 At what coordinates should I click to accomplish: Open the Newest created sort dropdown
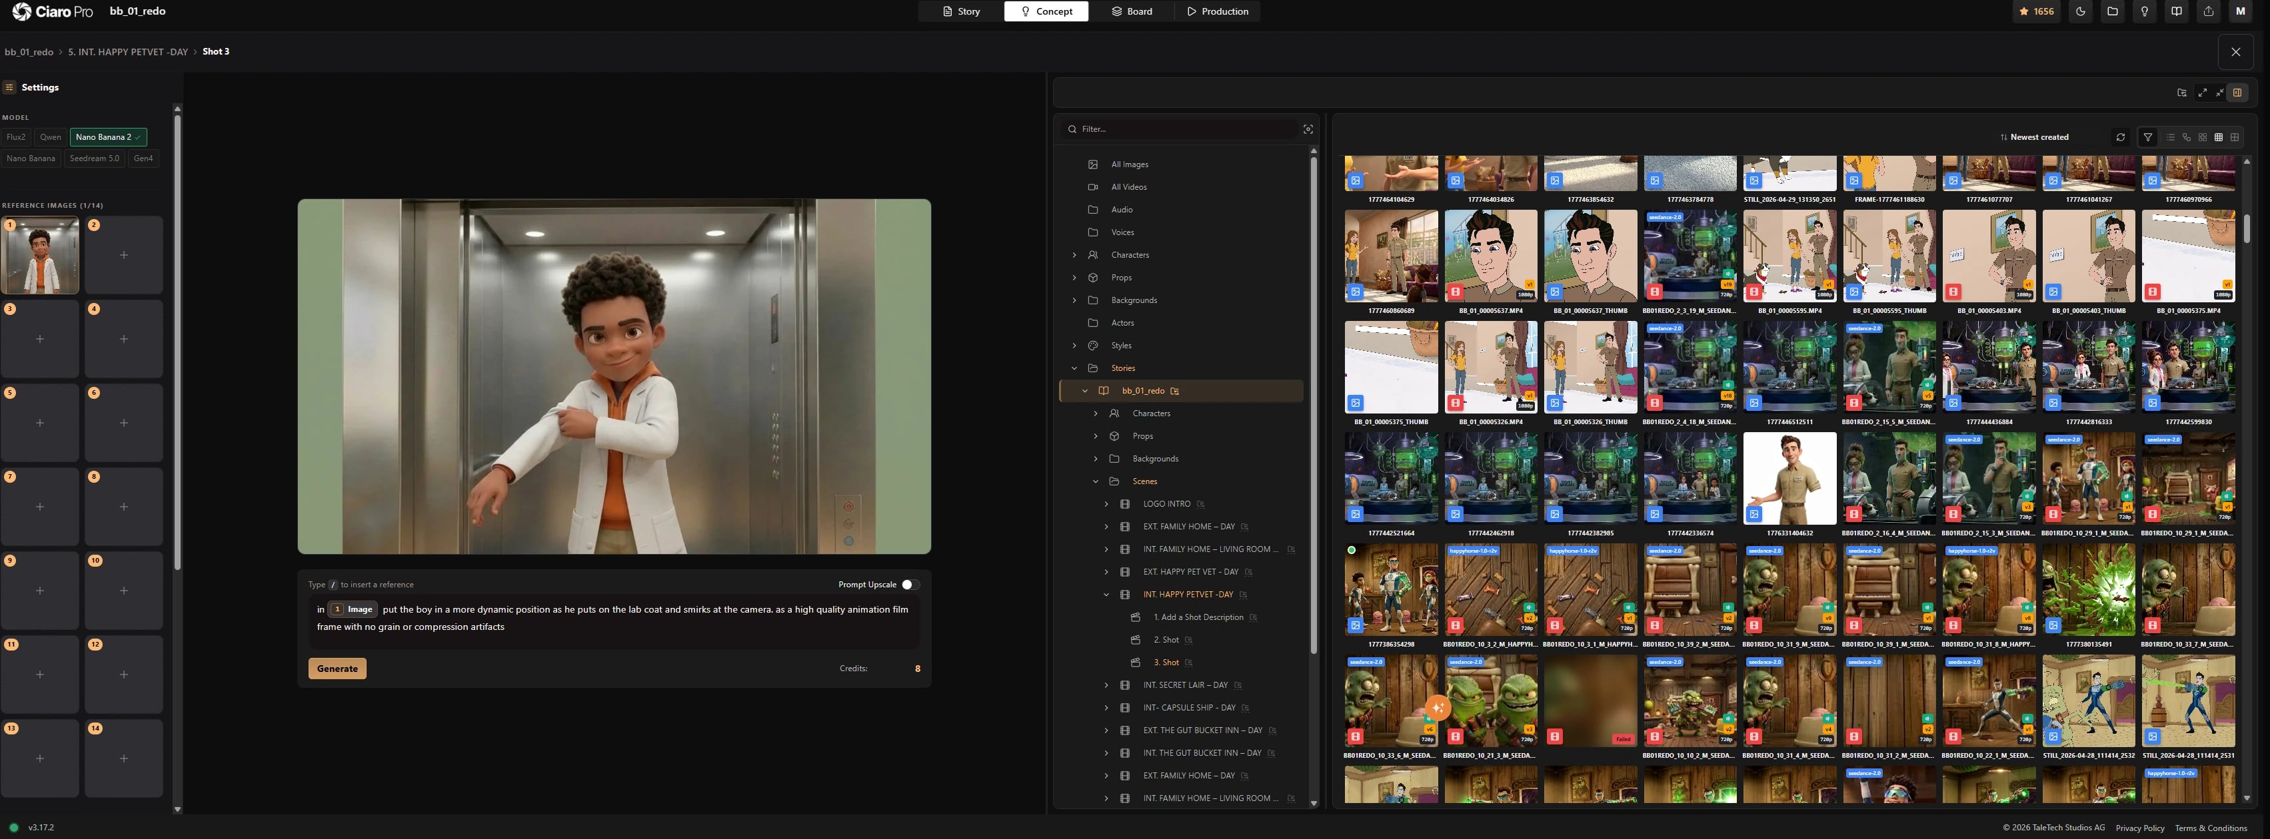coord(2034,137)
